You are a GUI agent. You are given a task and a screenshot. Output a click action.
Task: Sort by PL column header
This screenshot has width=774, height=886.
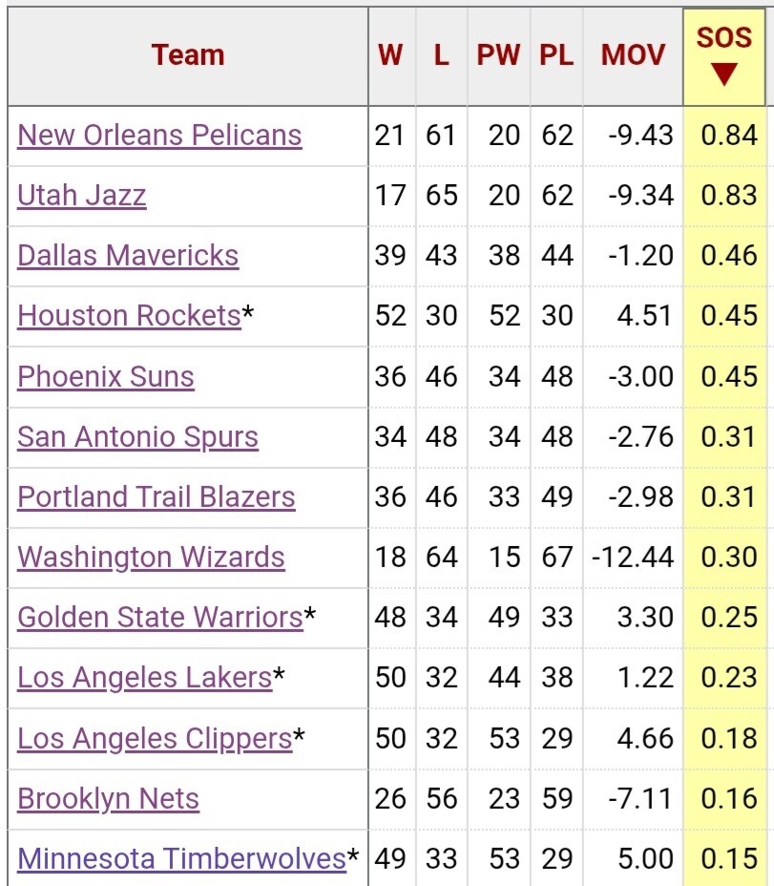tap(556, 55)
